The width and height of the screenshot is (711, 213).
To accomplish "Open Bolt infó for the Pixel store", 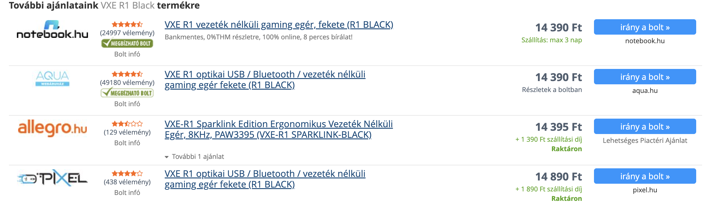I will pos(127,193).
